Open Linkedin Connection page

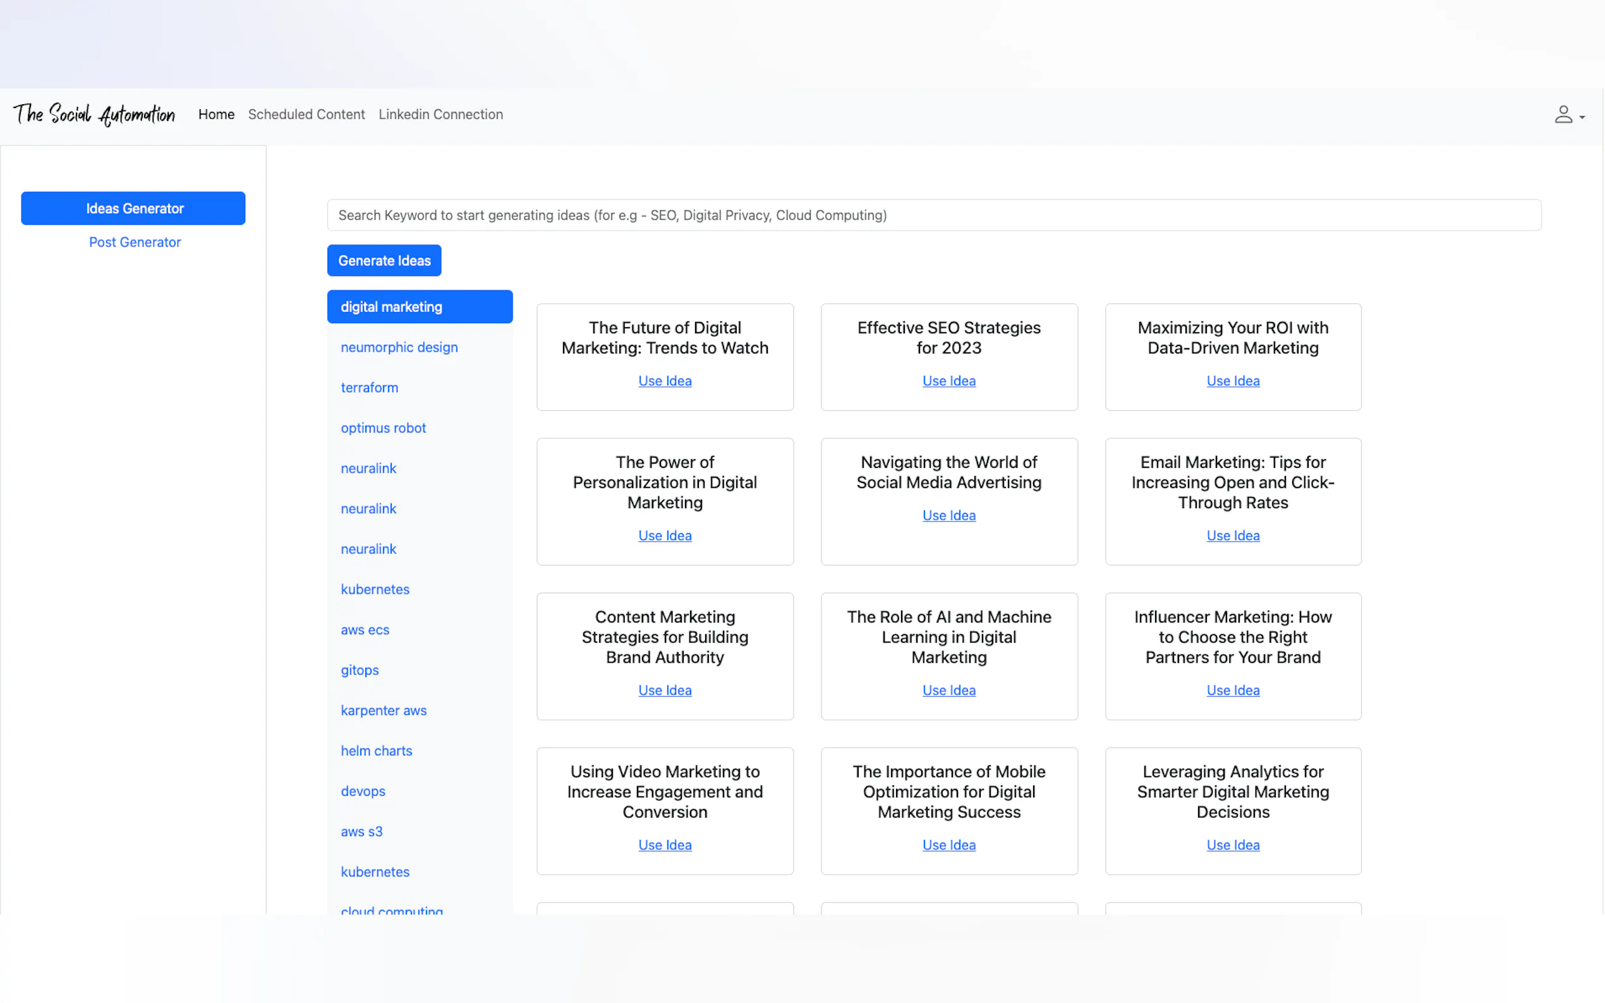click(440, 114)
